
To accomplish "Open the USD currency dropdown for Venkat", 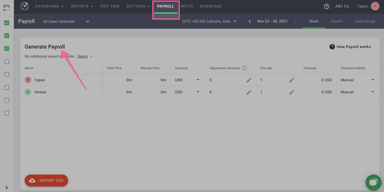I will pos(187,92).
